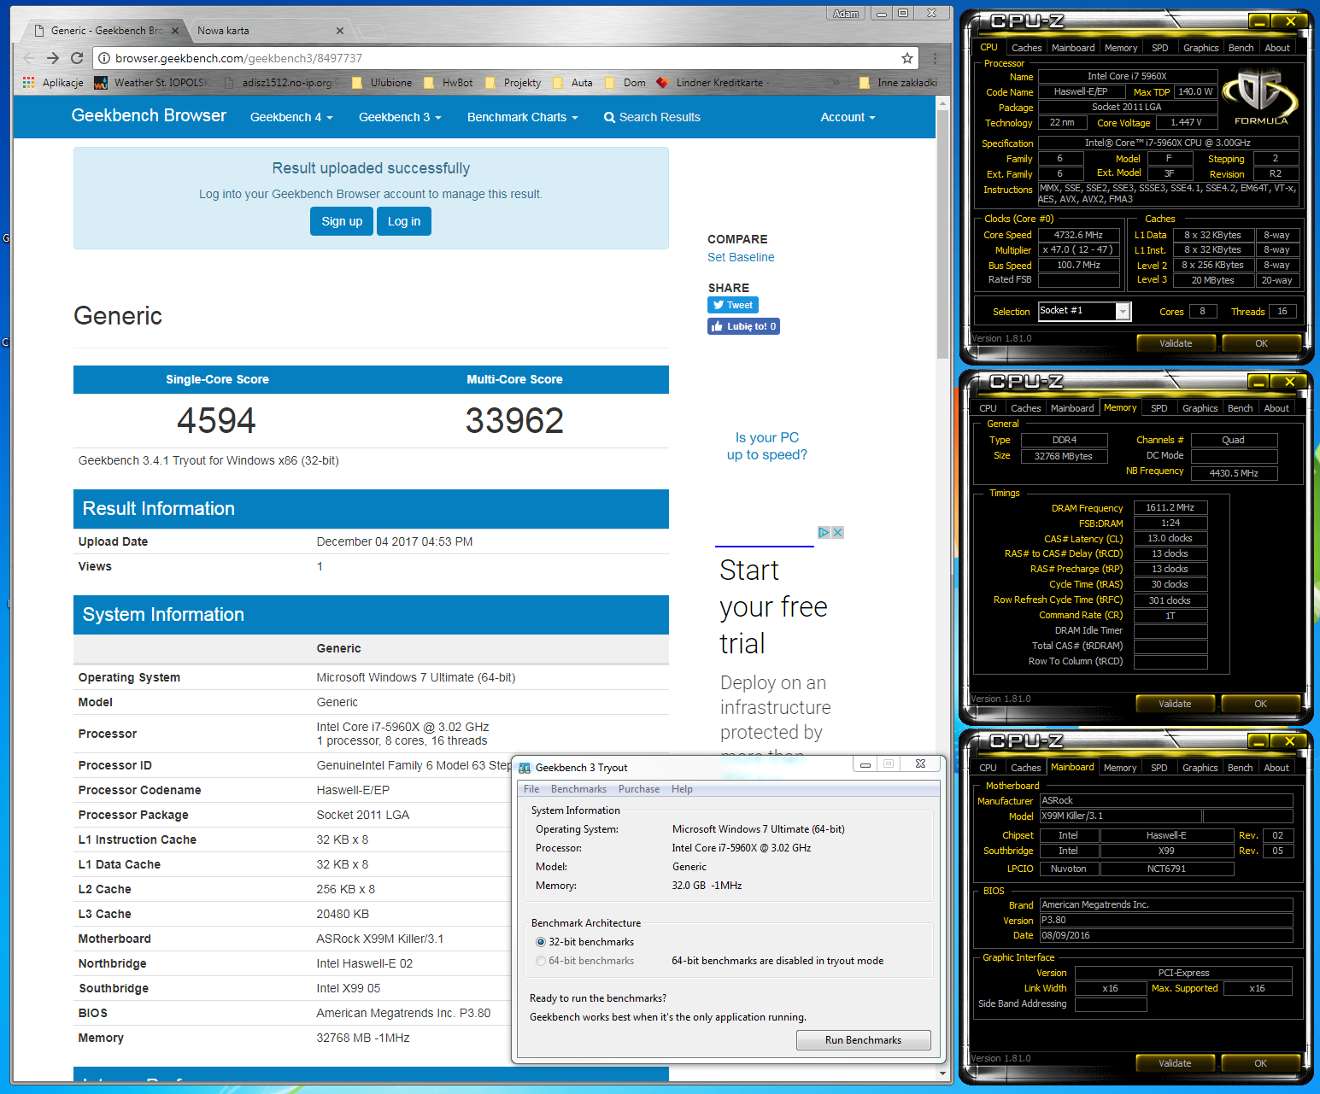
Task: Click the Set Baseline link
Action: 741,257
